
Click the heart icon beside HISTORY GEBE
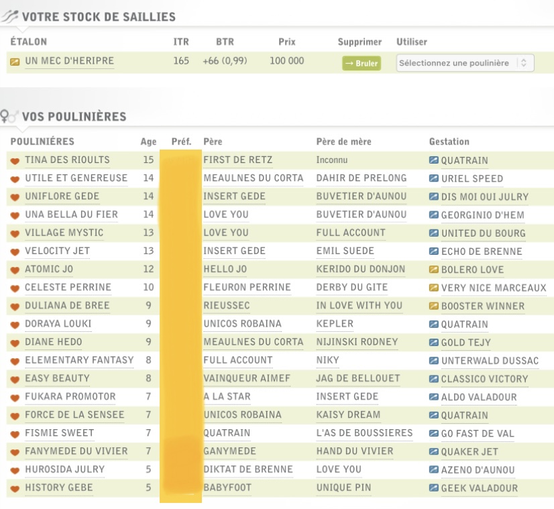tap(14, 488)
